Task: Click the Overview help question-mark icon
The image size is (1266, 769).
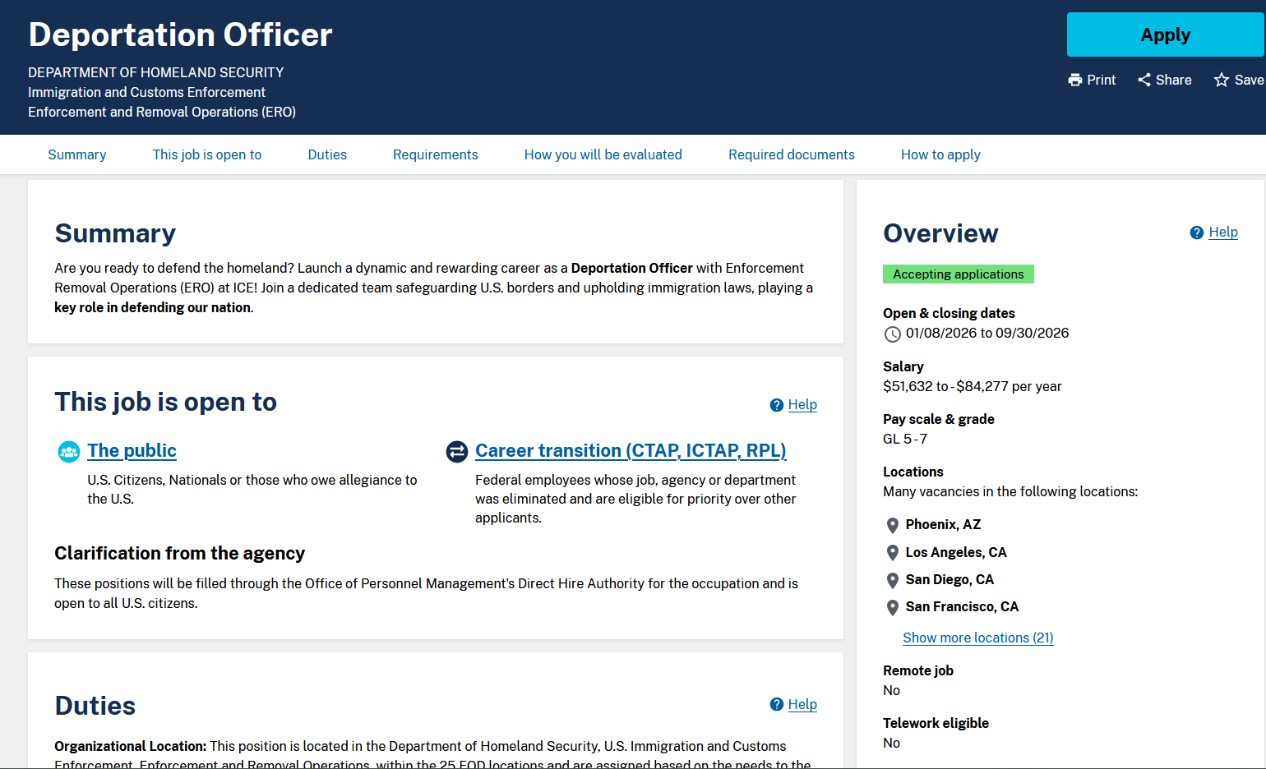Action: (x=1197, y=233)
